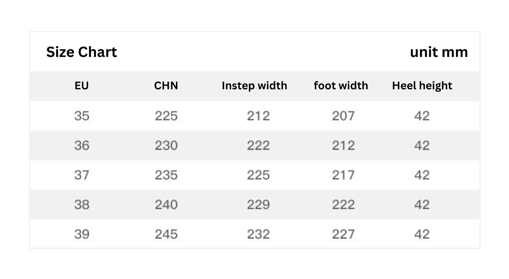Click the foot width column header

341,86
